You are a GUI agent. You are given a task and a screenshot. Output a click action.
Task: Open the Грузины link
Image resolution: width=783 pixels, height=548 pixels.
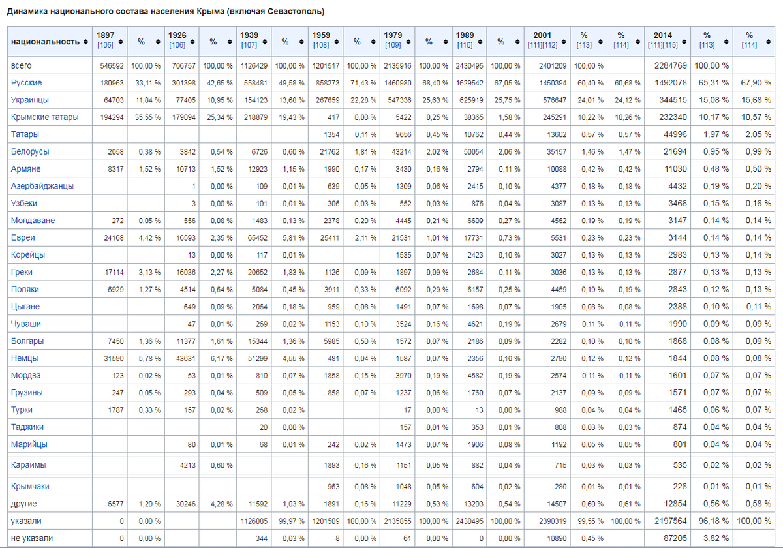pyautogui.click(x=27, y=393)
